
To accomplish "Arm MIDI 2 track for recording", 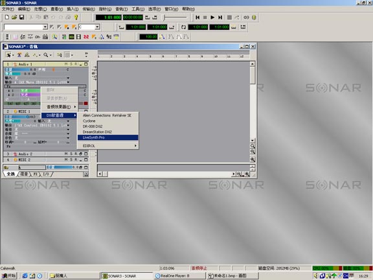I will click(76, 159).
